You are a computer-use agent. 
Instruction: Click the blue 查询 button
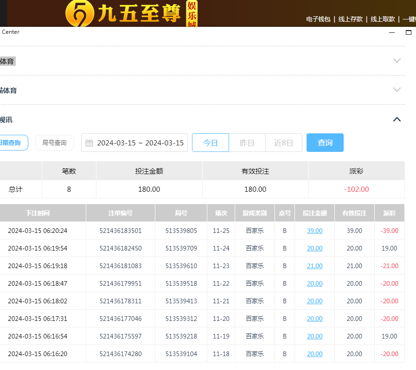tap(325, 143)
